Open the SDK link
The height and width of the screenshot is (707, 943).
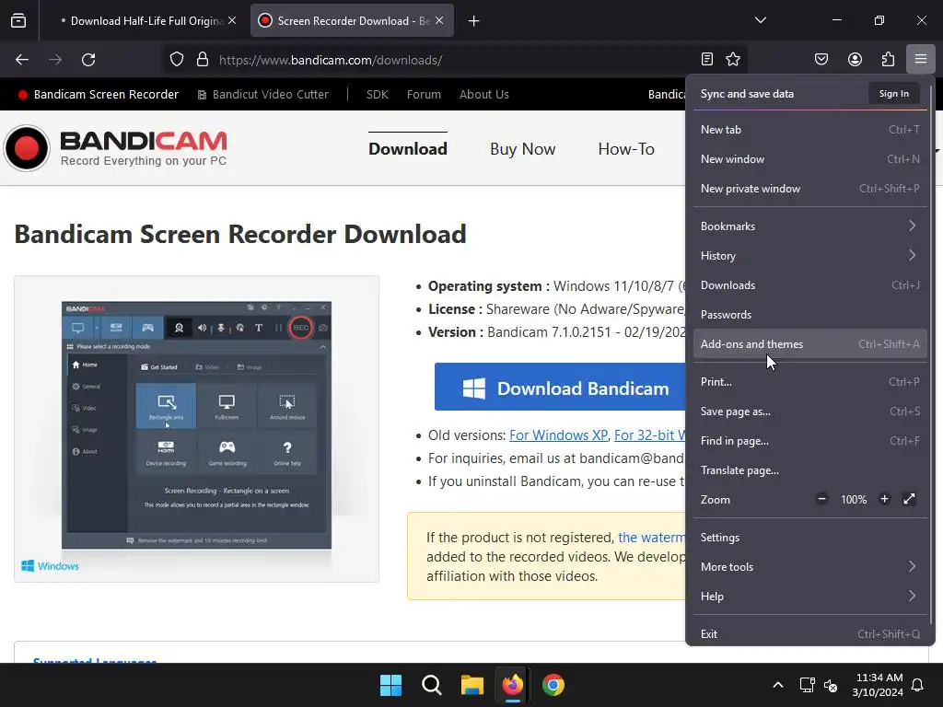[377, 95]
